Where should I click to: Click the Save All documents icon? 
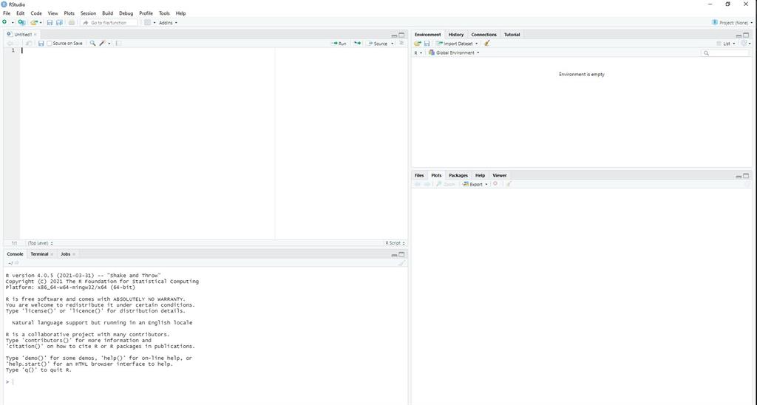tap(59, 22)
